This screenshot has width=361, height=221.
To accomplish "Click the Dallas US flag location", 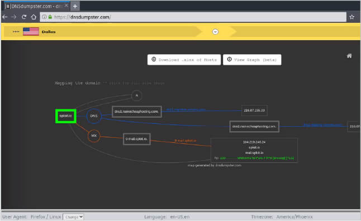I will (31, 31).
